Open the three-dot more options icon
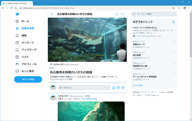This screenshot has width=192, height=121. point(123,14)
